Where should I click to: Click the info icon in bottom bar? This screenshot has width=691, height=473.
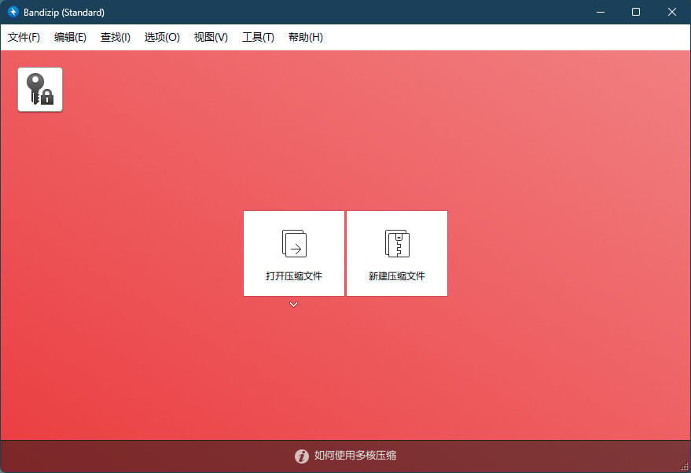click(301, 456)
